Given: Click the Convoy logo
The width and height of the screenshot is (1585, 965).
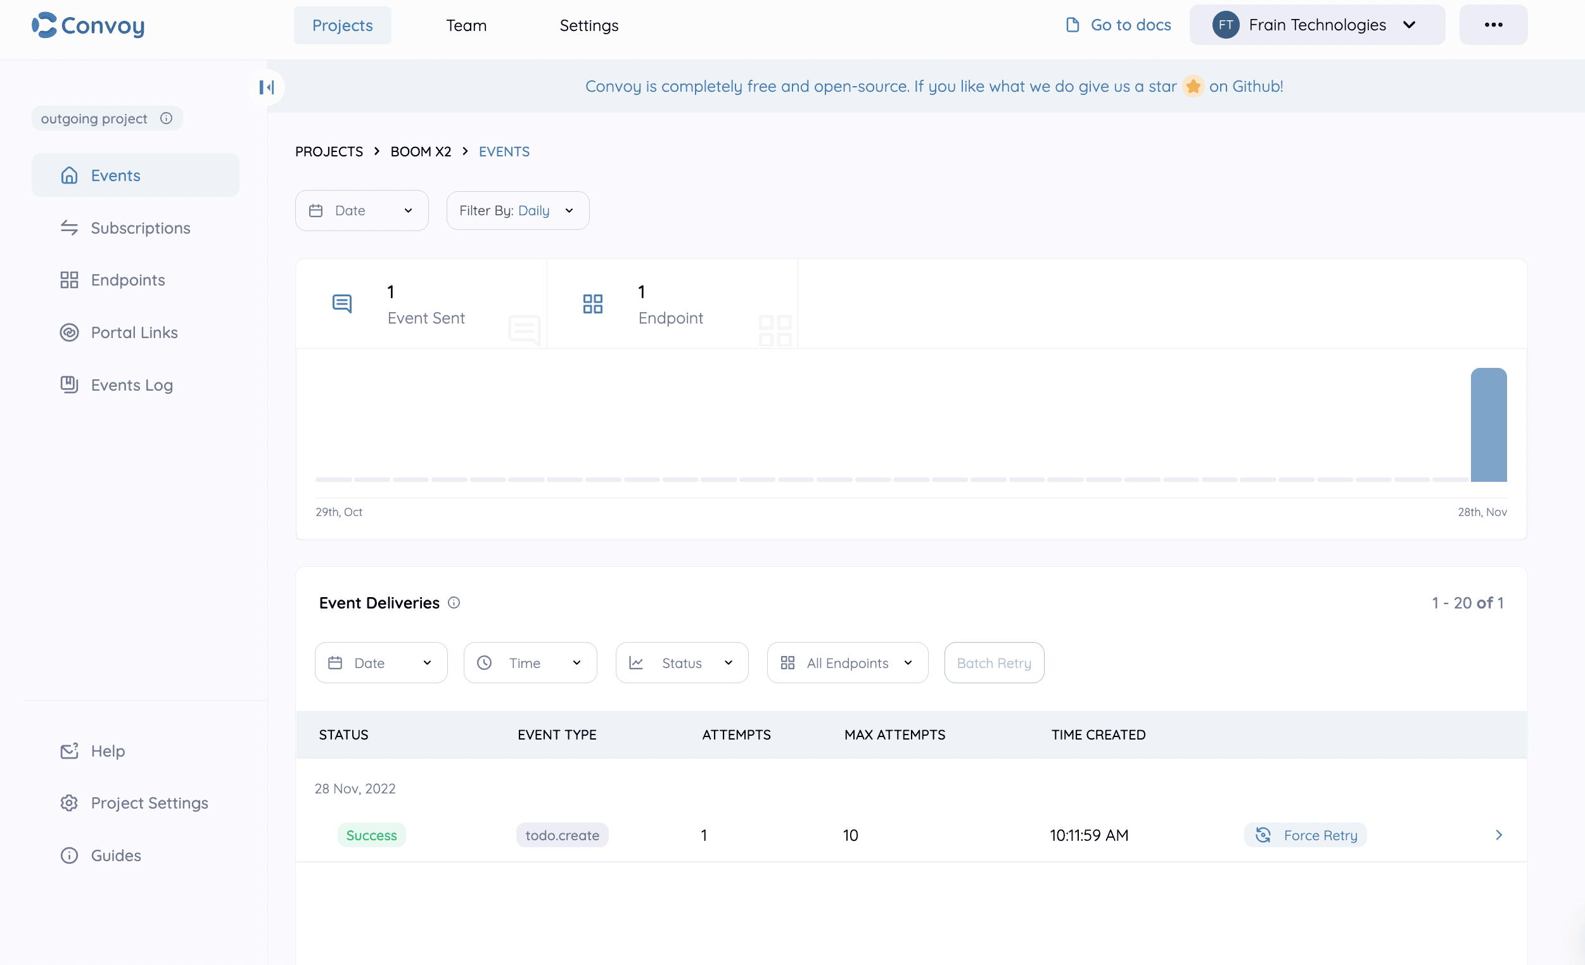Looking at the screenshot, I should (x=87, y=25).
